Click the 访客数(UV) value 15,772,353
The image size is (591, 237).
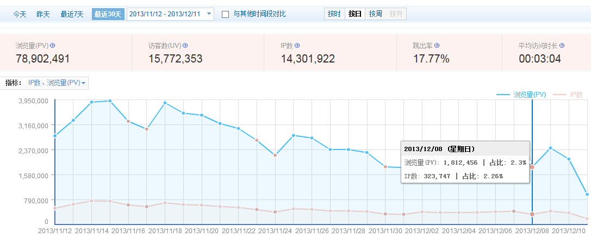(x=175, y=59)
